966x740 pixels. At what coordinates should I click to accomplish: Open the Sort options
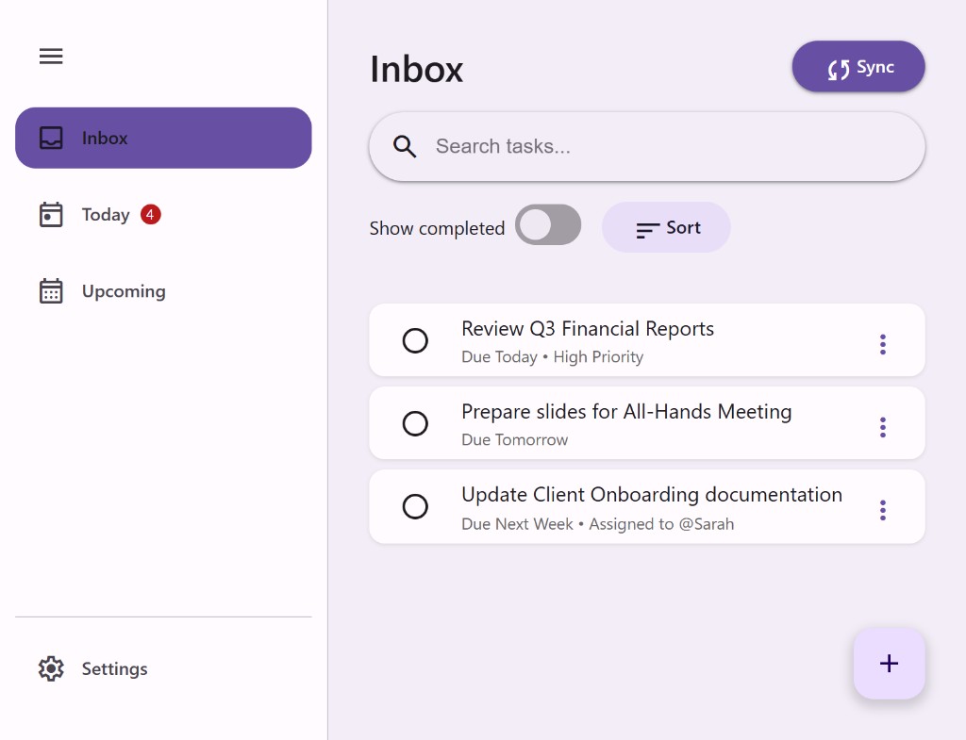click(x=666, y=228)
